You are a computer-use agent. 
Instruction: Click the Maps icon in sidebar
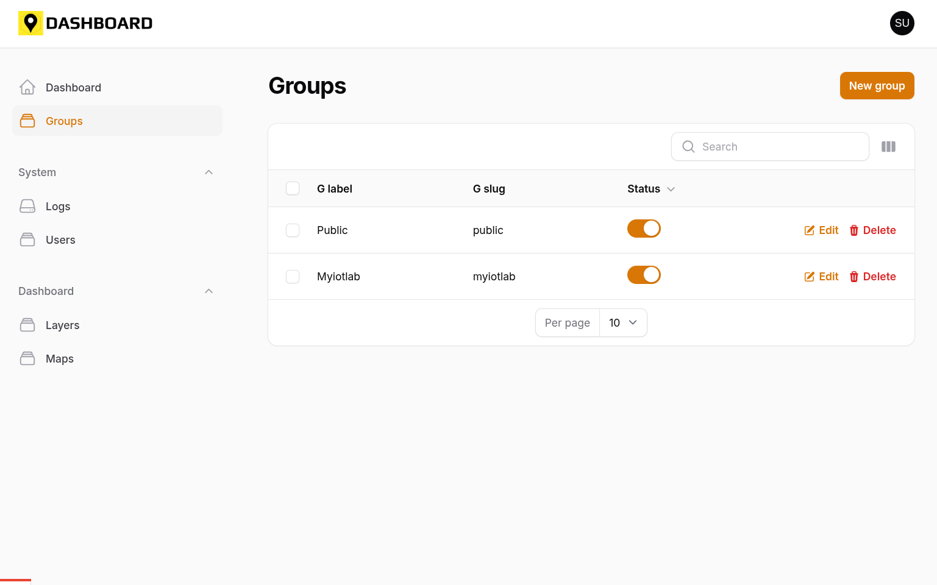pos(27,359)
